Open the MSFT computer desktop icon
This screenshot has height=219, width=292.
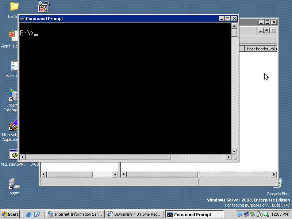[14, 184]
